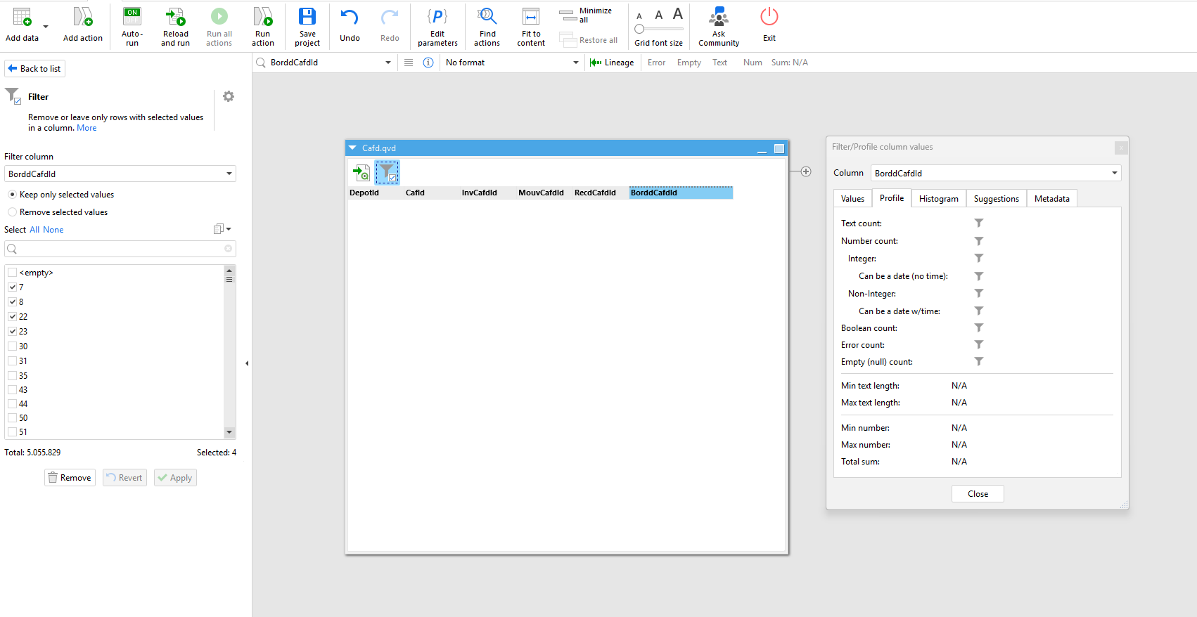1197x617 pixels.
Task: Adjust the Grid font size slider
Action: [x=639, y=30]
